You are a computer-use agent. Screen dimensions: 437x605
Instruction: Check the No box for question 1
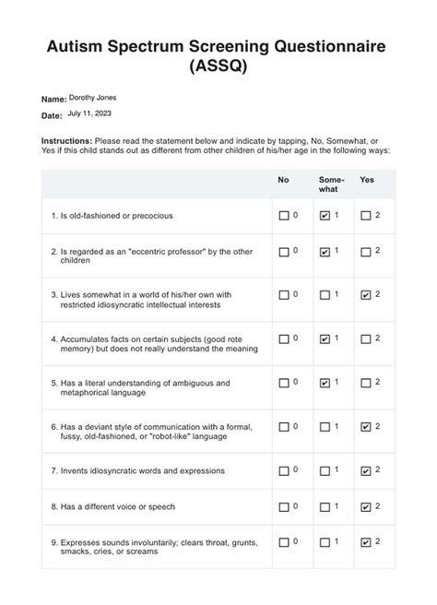coord(283,215)
